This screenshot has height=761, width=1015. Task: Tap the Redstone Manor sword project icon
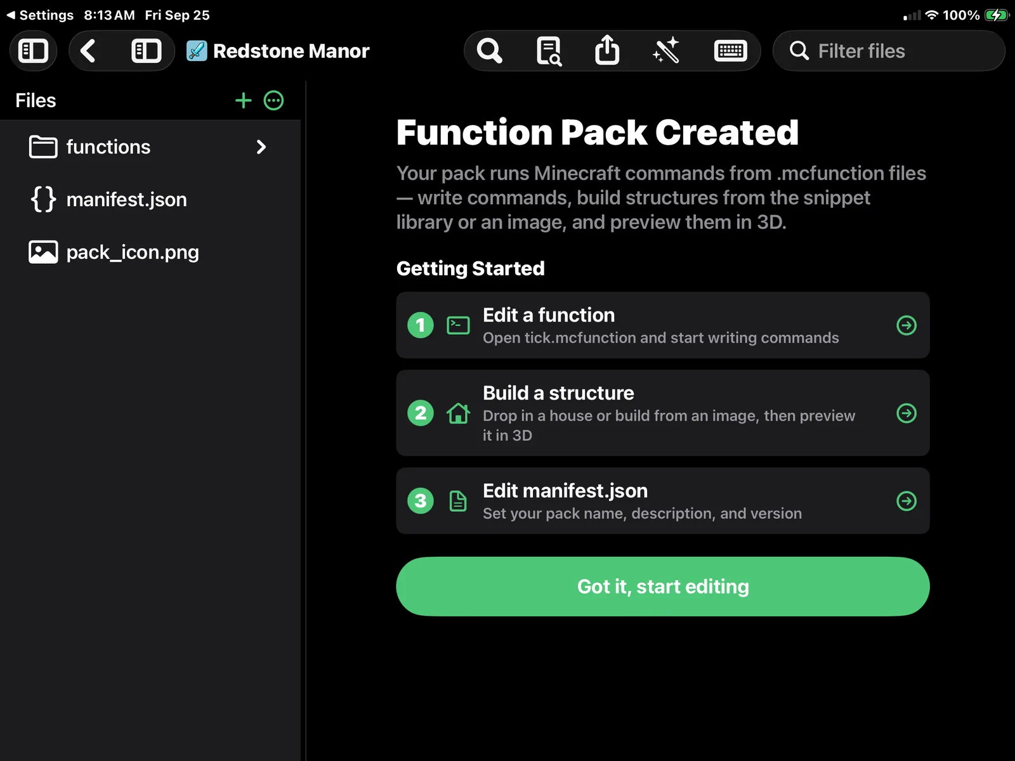[197, 51]
